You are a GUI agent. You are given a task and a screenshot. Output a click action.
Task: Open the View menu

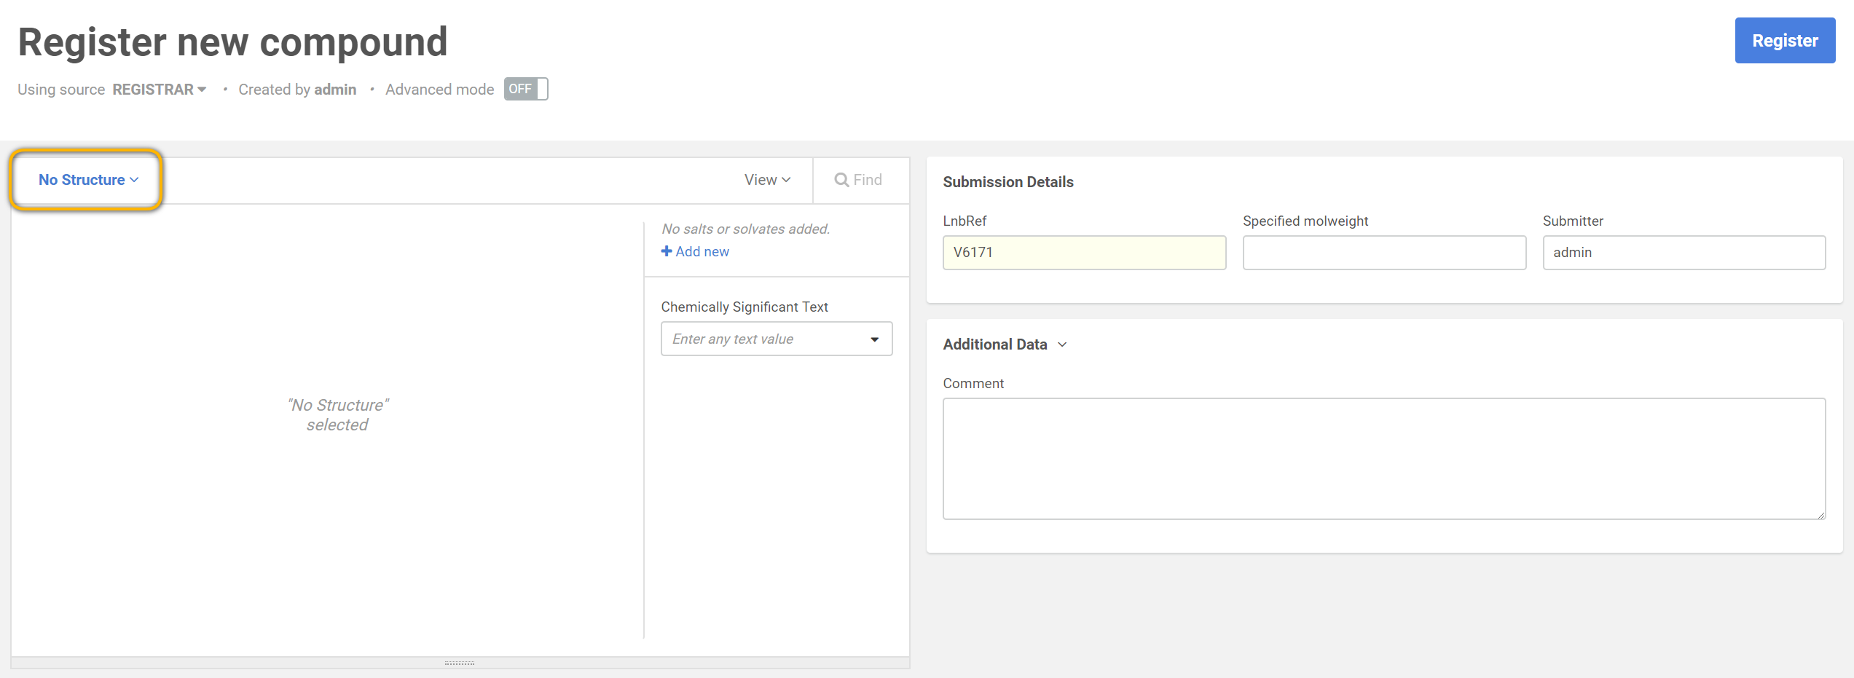(x=766, y=180)
